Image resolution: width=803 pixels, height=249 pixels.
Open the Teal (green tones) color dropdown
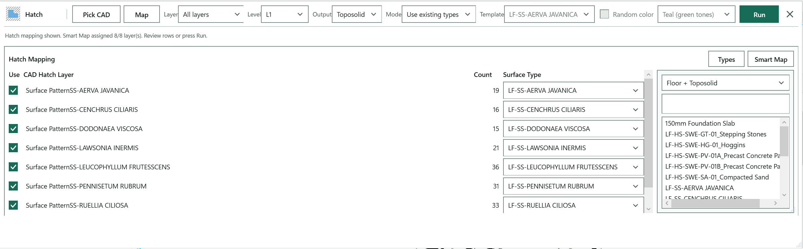[x=696, y=14]
